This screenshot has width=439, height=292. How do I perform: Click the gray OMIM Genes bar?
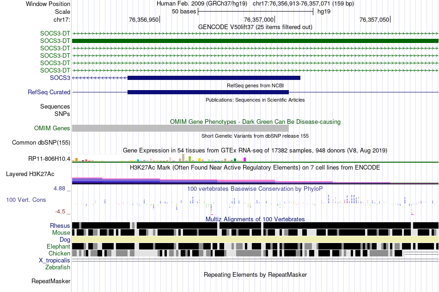[180, 128]
